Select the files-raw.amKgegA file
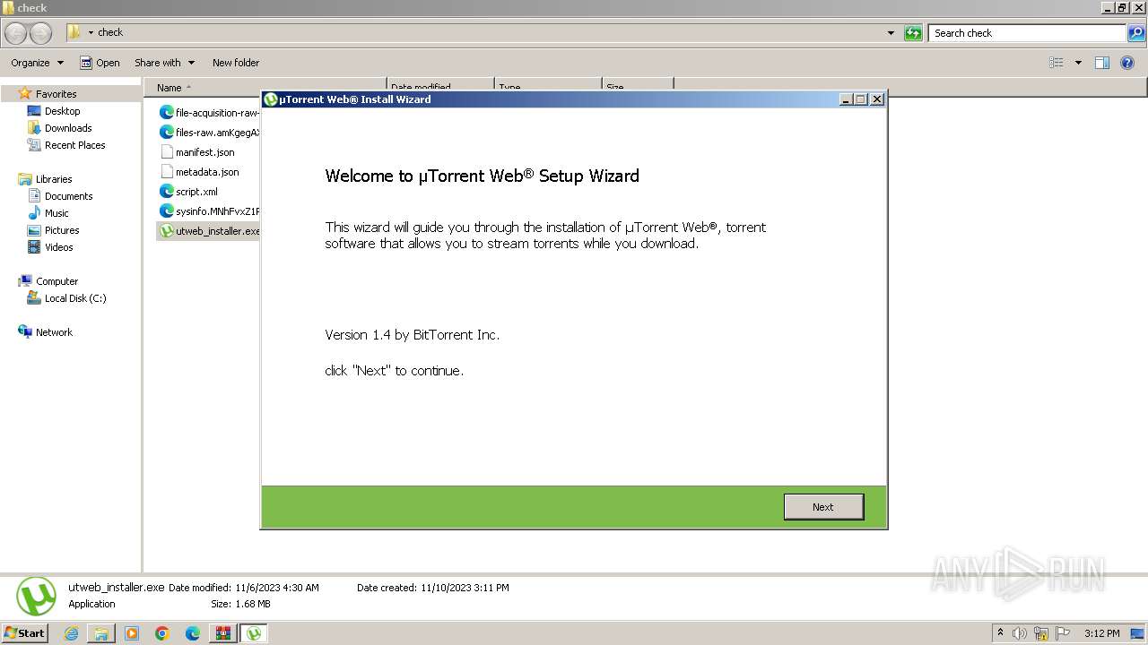The width and height of the screenshot is (1148, 645). [209, 133]
